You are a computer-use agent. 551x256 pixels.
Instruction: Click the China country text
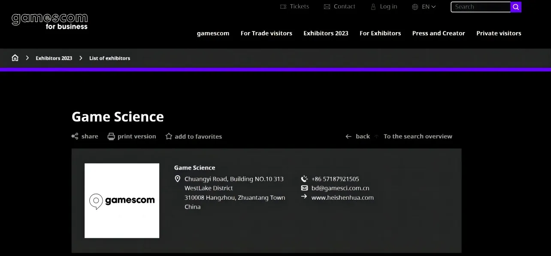tap(193, 207)
